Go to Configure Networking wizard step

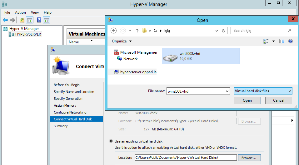70,112
